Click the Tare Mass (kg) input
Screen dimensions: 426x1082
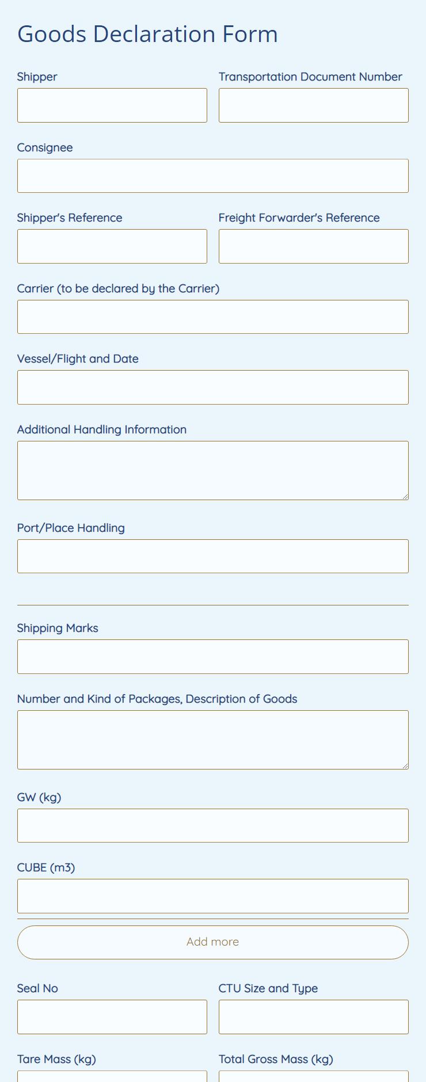pos(112,1077)
